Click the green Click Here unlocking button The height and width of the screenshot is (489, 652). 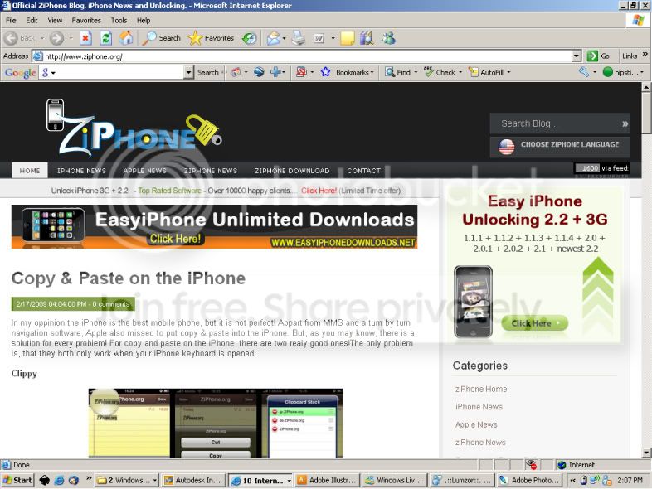(534, 323)
